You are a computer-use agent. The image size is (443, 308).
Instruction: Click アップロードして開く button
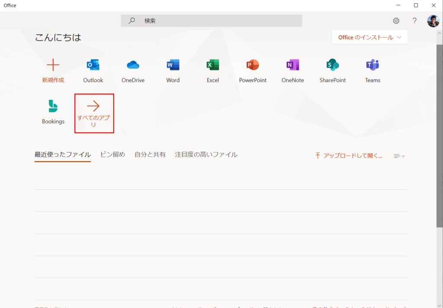tap(349, 156)
